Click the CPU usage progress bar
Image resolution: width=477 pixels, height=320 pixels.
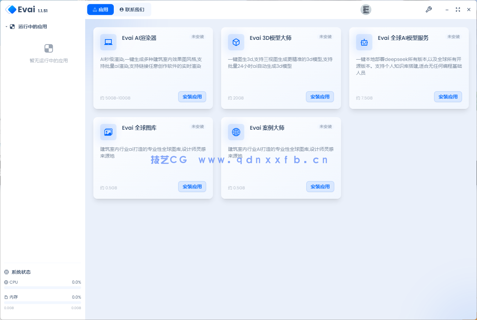click(42, 287)
